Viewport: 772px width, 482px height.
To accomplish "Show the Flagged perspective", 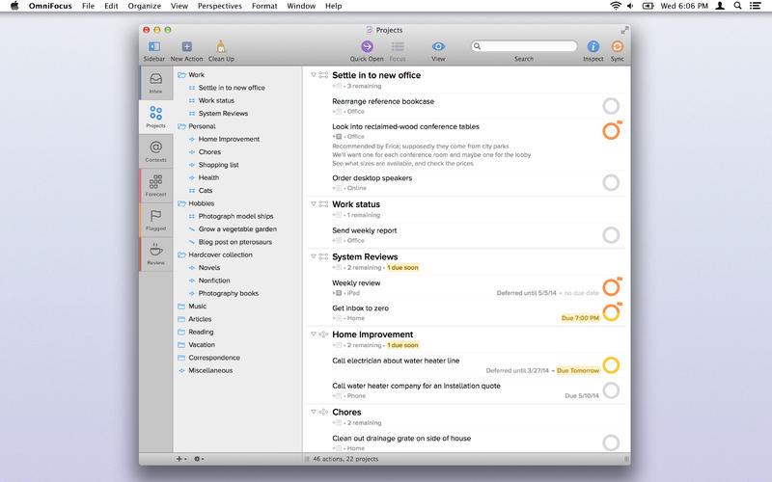I will [155, 220].
